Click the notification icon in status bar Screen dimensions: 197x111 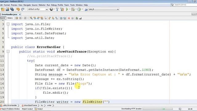tap(180, 109)
